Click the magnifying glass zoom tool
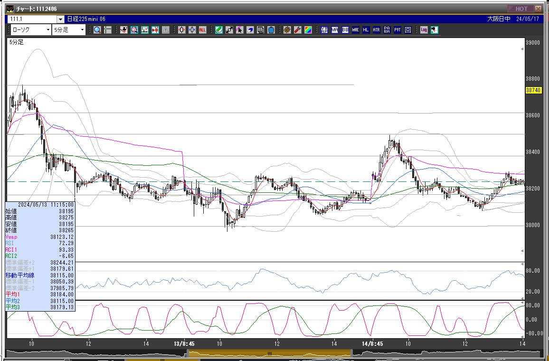The width and height of the screenshot is (549, 361). (x=97, y=30)
